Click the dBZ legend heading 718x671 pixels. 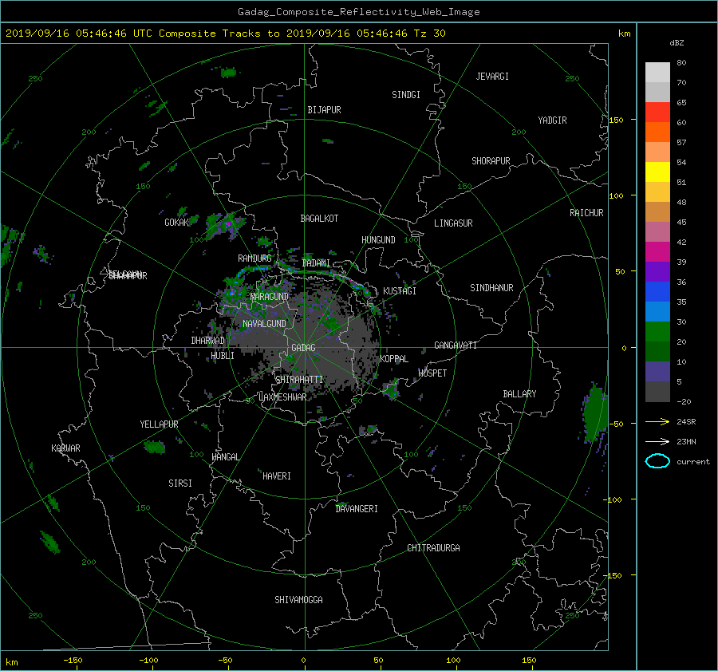[677, 42]
